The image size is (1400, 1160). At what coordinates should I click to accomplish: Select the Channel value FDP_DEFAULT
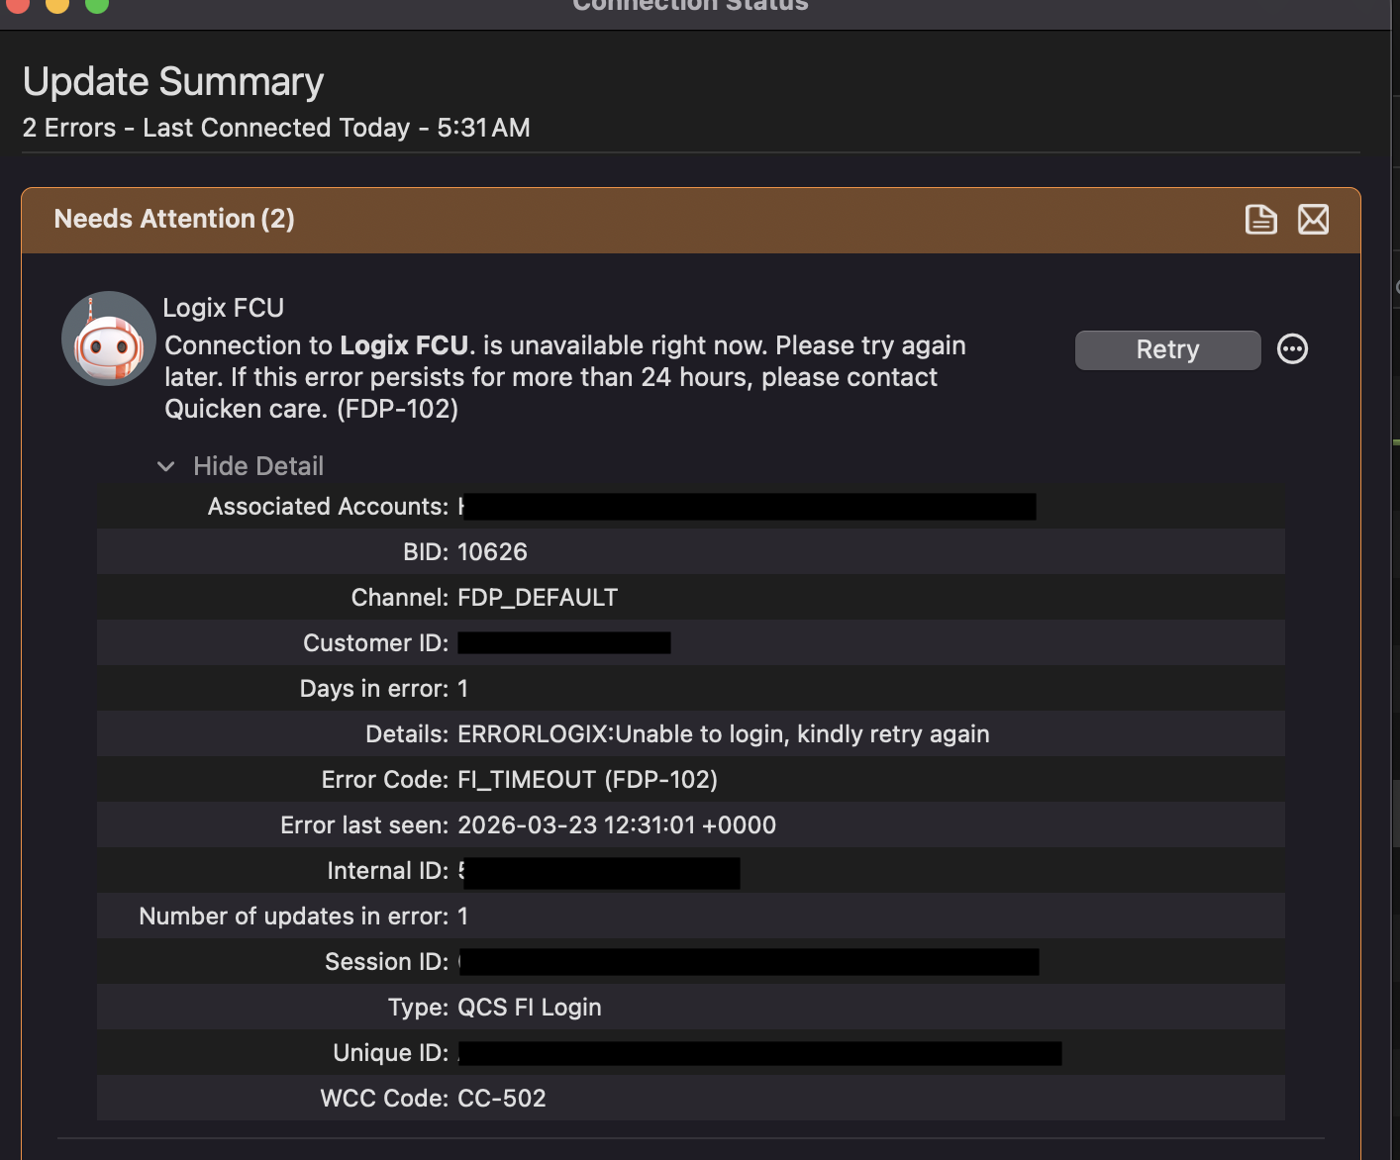click(x=538, y=598)
